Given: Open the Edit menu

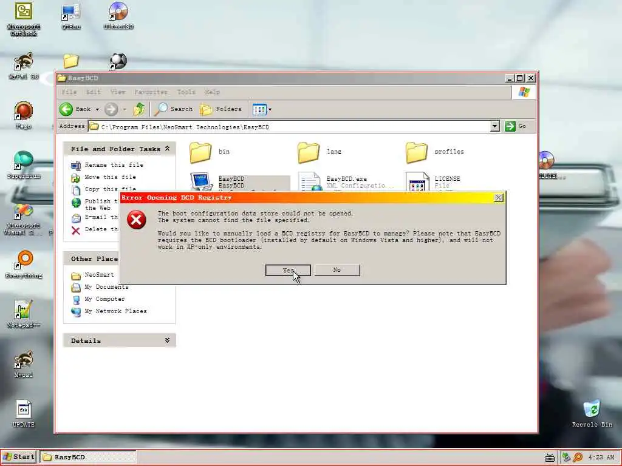Looking at the screenshot, I should [94, 92].
